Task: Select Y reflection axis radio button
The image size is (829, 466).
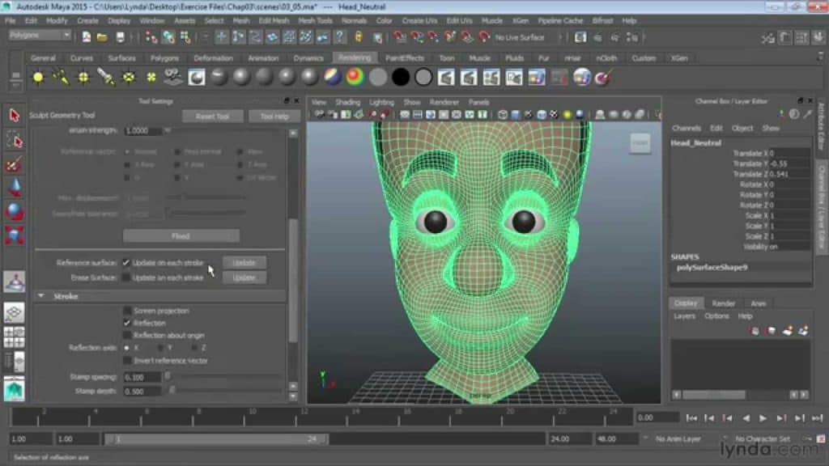Action: (161, 348)
